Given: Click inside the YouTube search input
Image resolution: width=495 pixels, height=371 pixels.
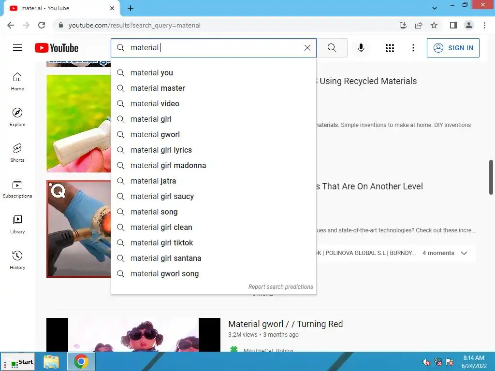Looking at the screenshot, I should pos(215,48).
